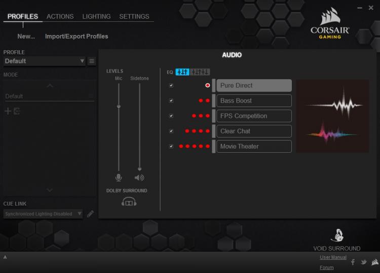Click the microphone icon under Mic slider

(x=119, y=178)
